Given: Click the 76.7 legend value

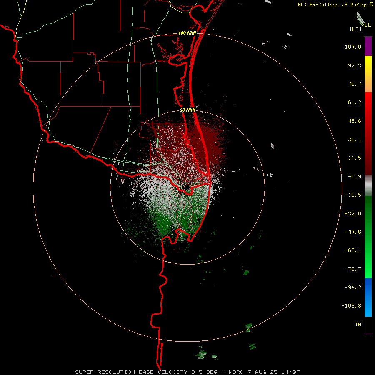Looking at the screenshot, I should pos(355,84).
